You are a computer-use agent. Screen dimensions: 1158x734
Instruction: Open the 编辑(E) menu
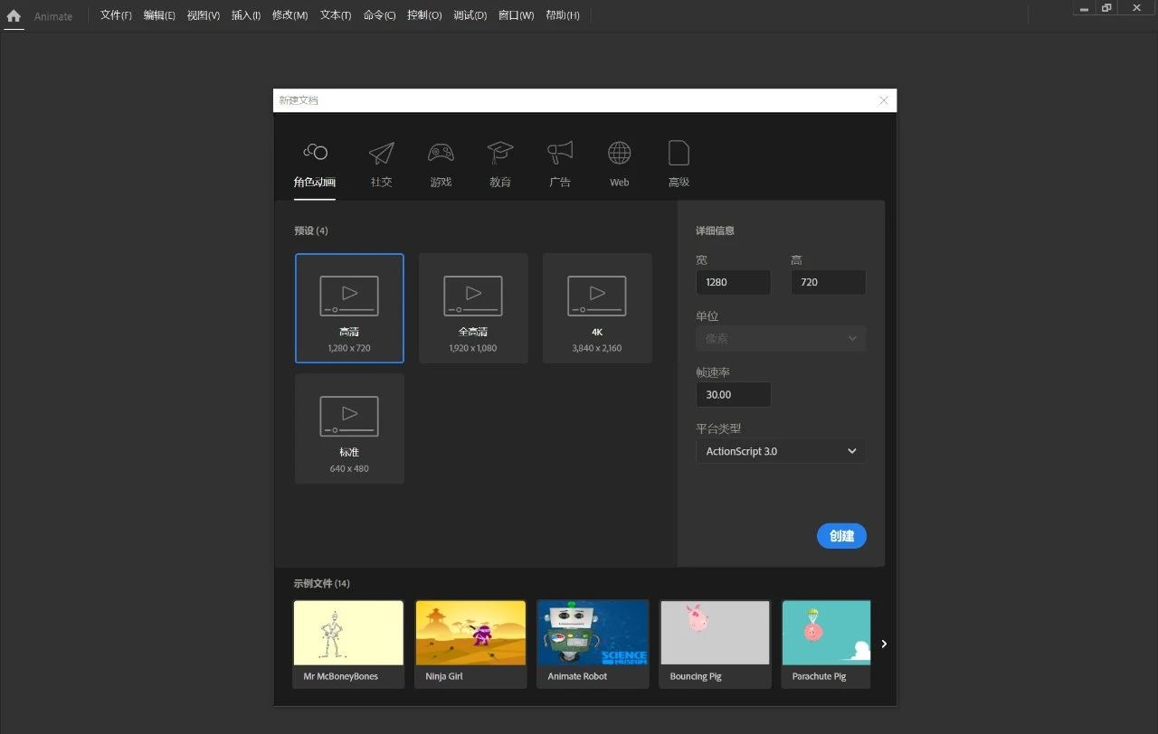coord(159,15)
